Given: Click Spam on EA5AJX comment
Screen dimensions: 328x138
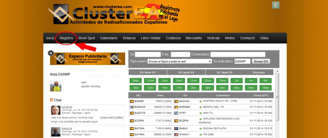Looking at the screenshot, I should point(88,135).
